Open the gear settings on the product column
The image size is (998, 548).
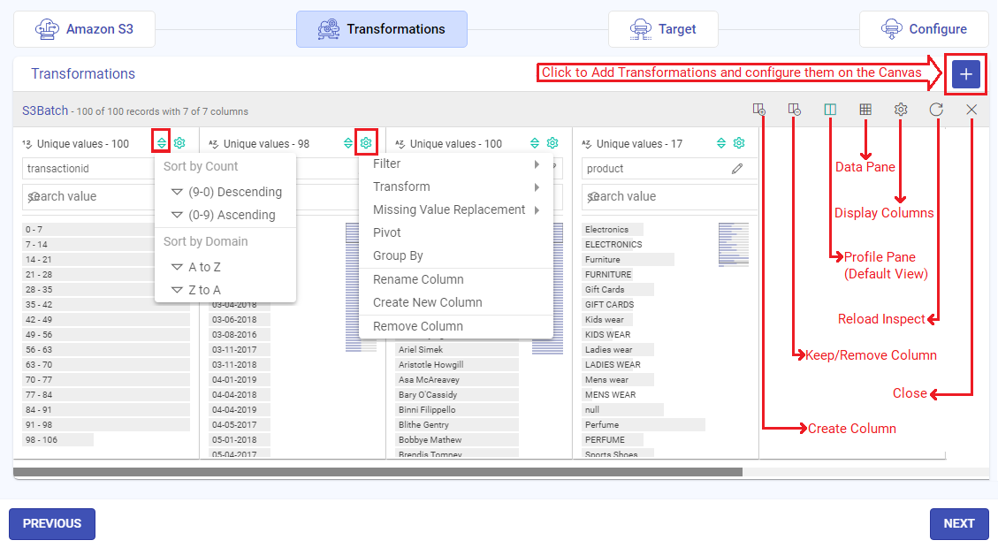[x=739, y=142]
